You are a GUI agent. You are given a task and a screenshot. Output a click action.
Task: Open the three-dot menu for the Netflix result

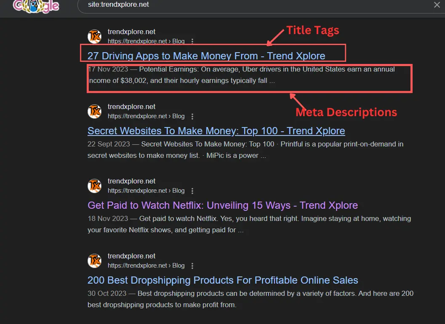[192, 191]
